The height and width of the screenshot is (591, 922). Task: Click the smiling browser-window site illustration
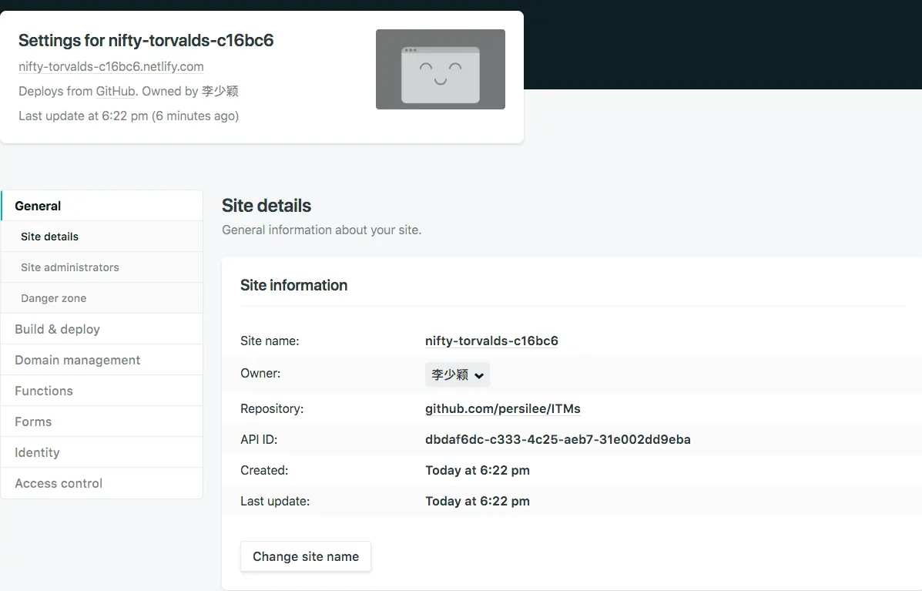(440, 69)
